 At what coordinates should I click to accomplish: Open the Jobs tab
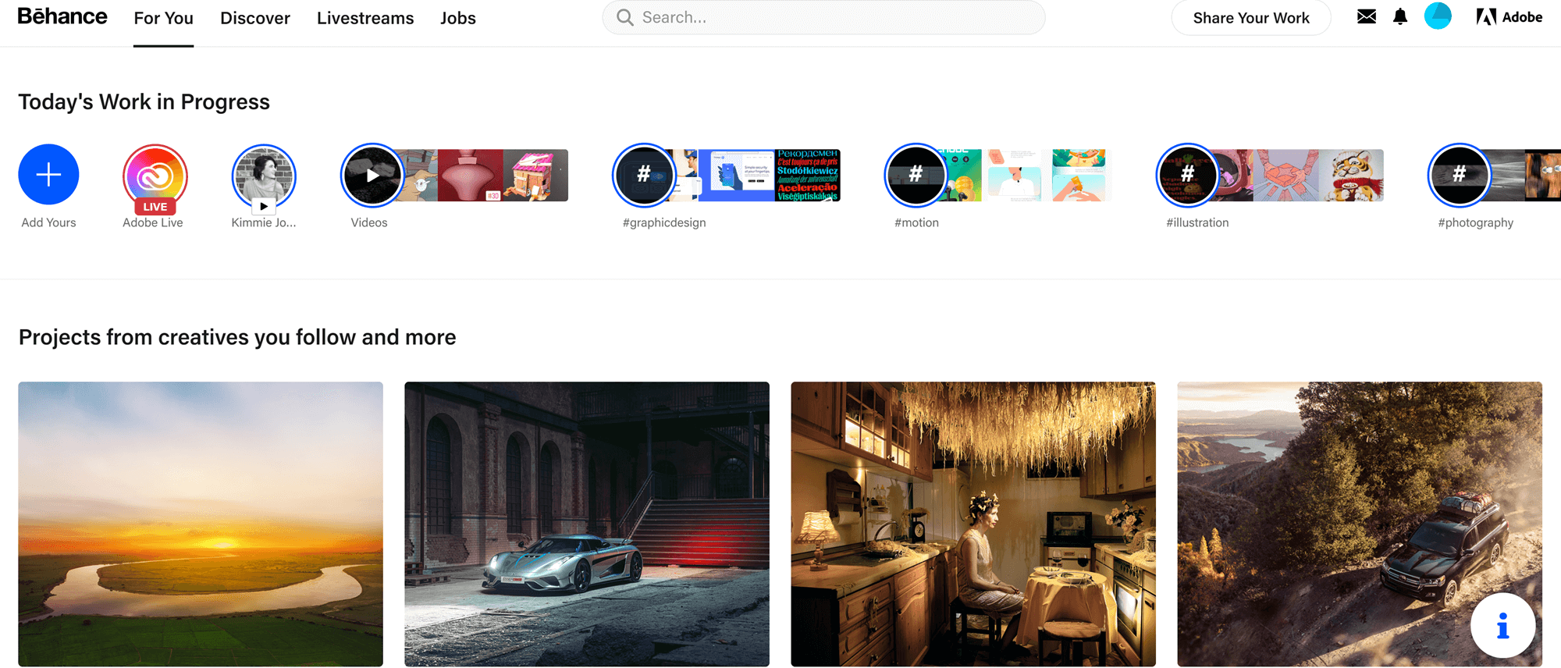tap(458, 18)
